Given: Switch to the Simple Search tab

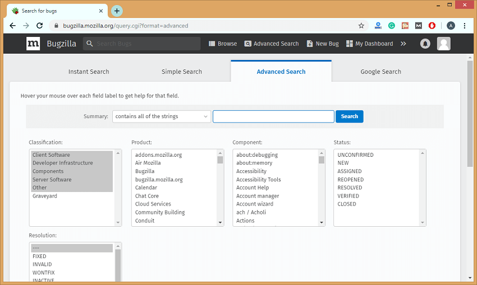Looking at the screenshot, I should (182, 72).
